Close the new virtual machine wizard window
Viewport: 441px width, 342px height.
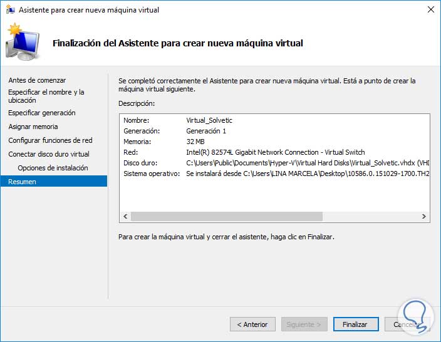pyautogui.click(x=430, y=9)
